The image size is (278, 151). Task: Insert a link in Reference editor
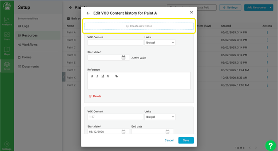tap(116, 76)
